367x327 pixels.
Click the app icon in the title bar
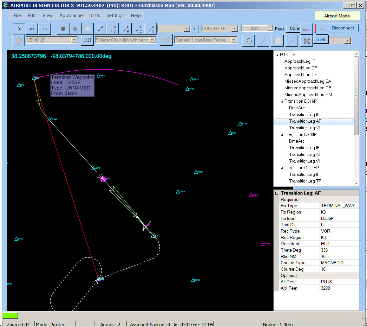click(x=6, y=5)
